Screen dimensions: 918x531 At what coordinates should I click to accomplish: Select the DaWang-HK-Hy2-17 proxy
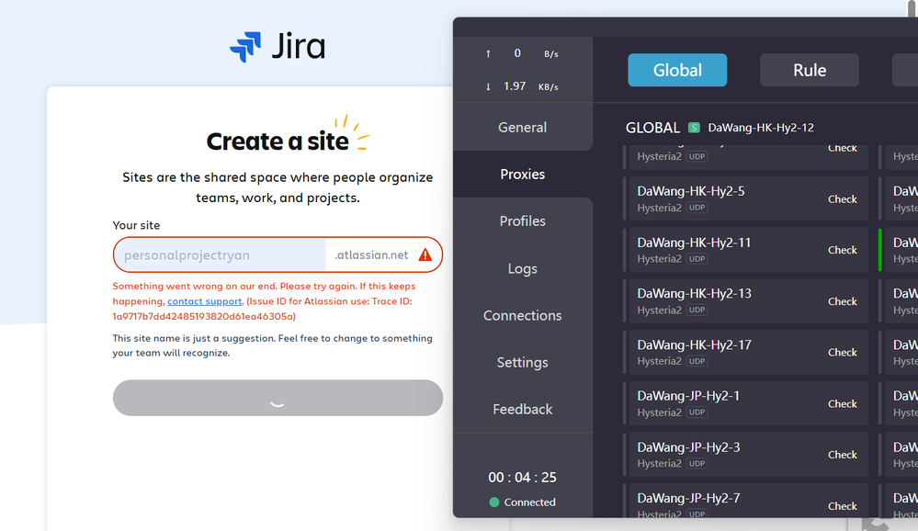pyautogui.click(x=745, y=352)
